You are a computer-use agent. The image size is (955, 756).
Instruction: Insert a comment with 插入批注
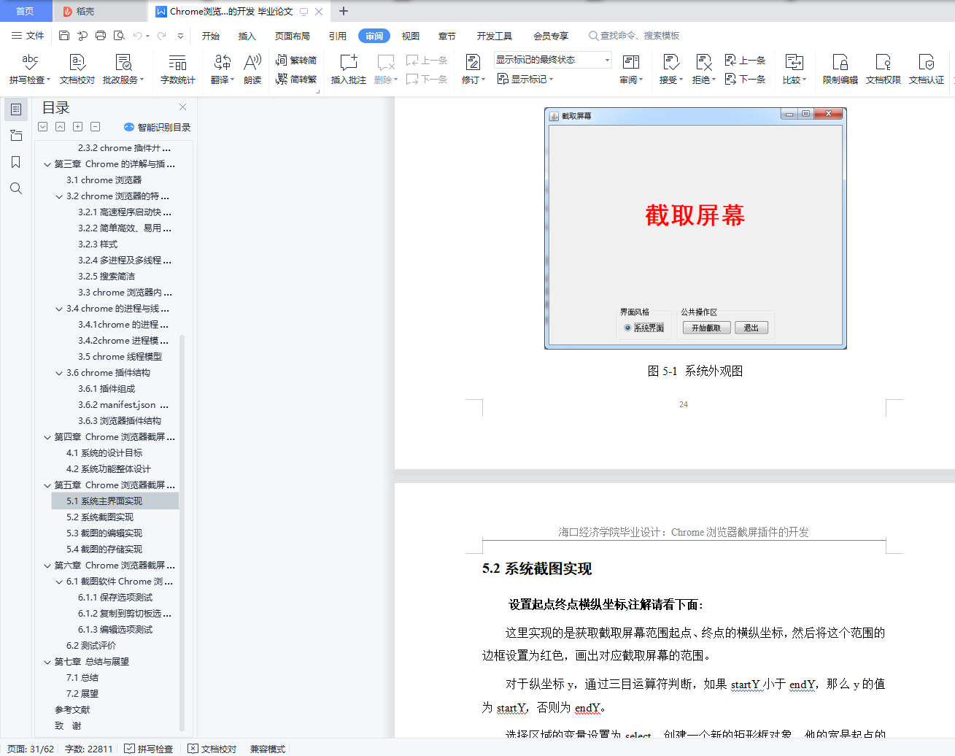click(x=349, y=69)
